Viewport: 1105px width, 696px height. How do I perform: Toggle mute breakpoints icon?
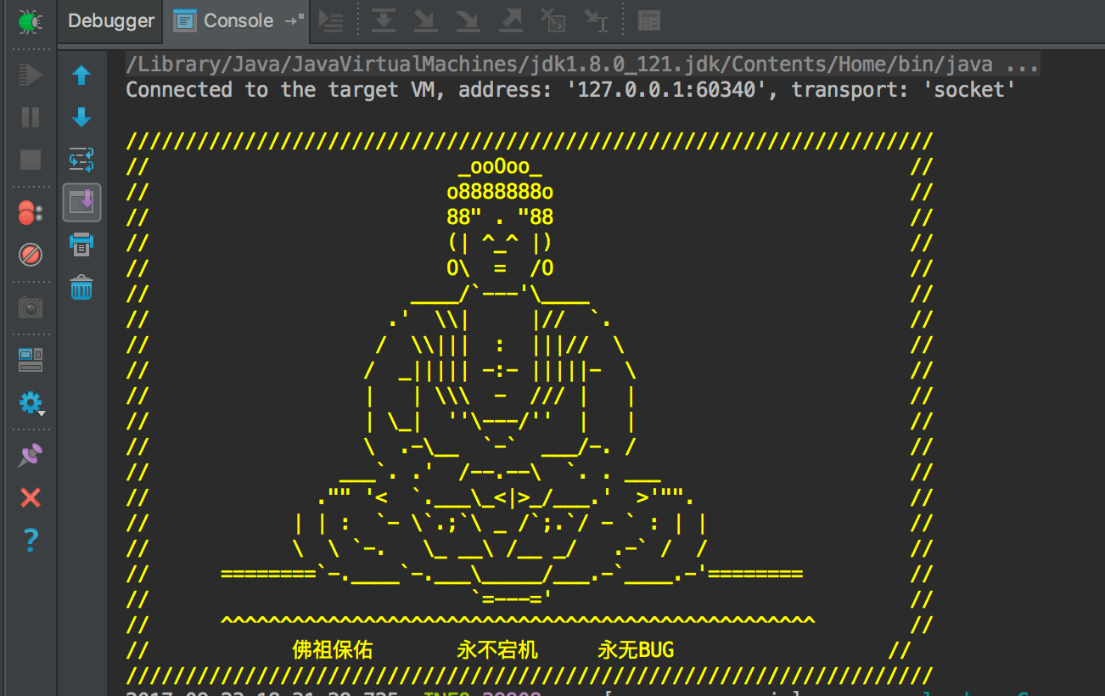[31, 254]
